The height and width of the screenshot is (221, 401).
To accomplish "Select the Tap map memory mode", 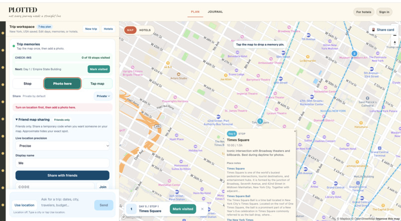I will (97, 84).
